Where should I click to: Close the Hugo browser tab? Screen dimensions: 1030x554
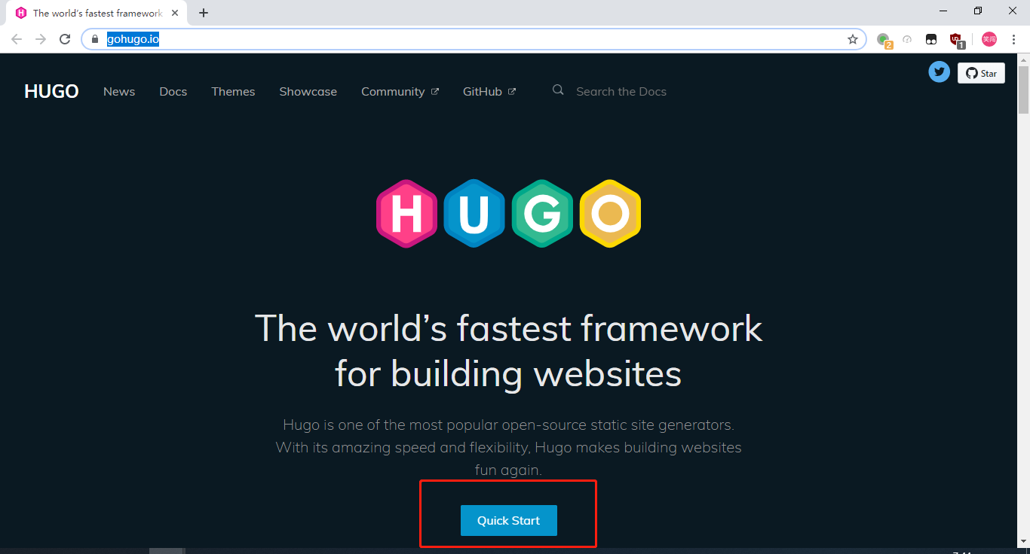pos(175,13)
